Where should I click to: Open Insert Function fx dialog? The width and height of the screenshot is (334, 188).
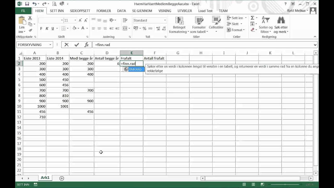tap(87, 45)
